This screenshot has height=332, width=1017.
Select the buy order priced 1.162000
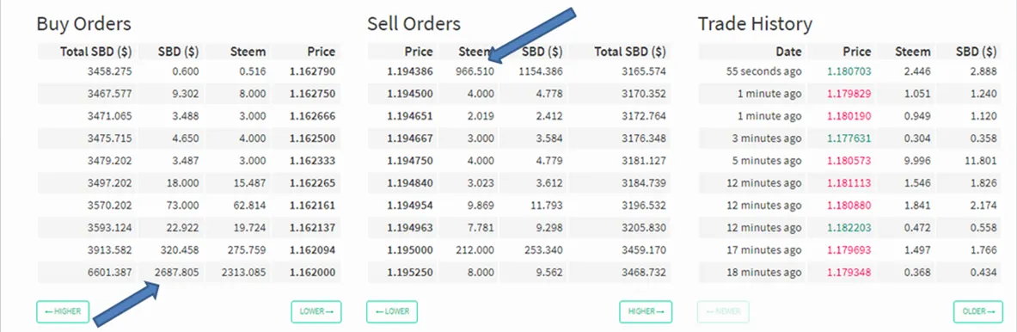[188, 273]
